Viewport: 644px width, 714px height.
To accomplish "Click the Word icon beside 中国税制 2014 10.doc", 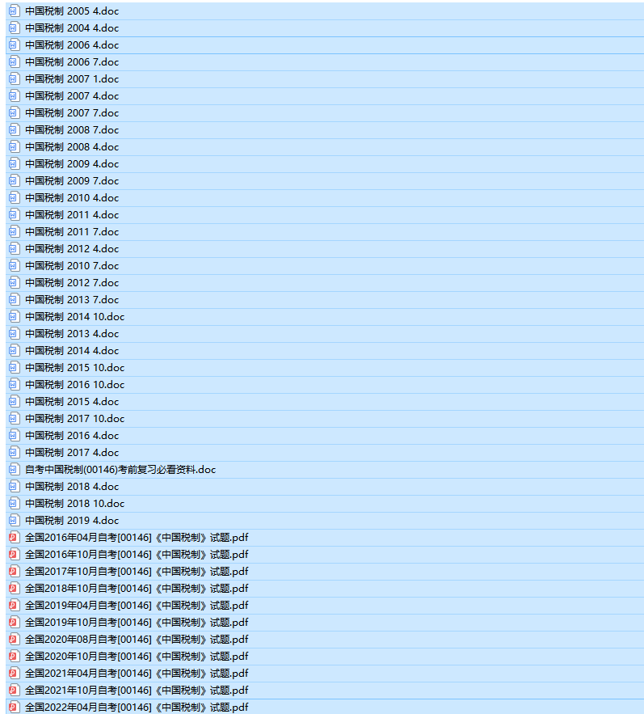I will 14,316.
